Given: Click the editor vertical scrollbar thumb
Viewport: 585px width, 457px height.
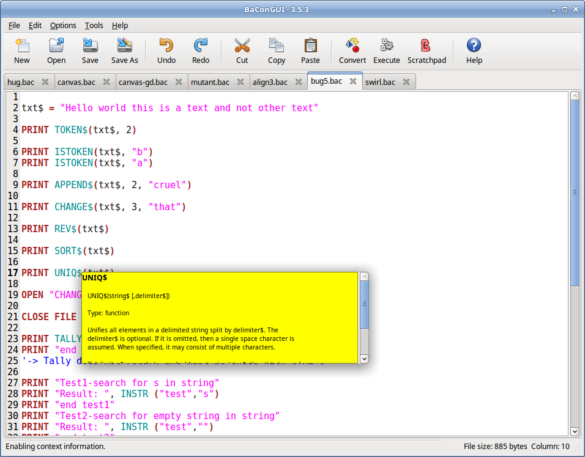Looking at the screenshot, I should [575, 192].
